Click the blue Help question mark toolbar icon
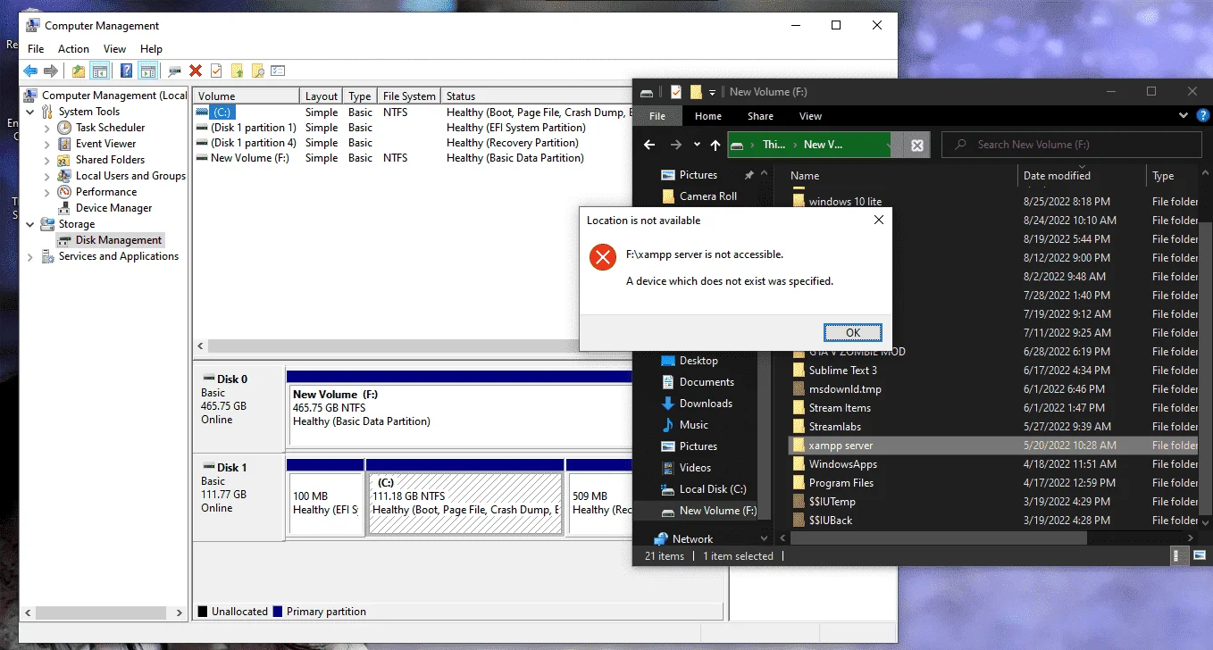 click(x=127, y=71)
